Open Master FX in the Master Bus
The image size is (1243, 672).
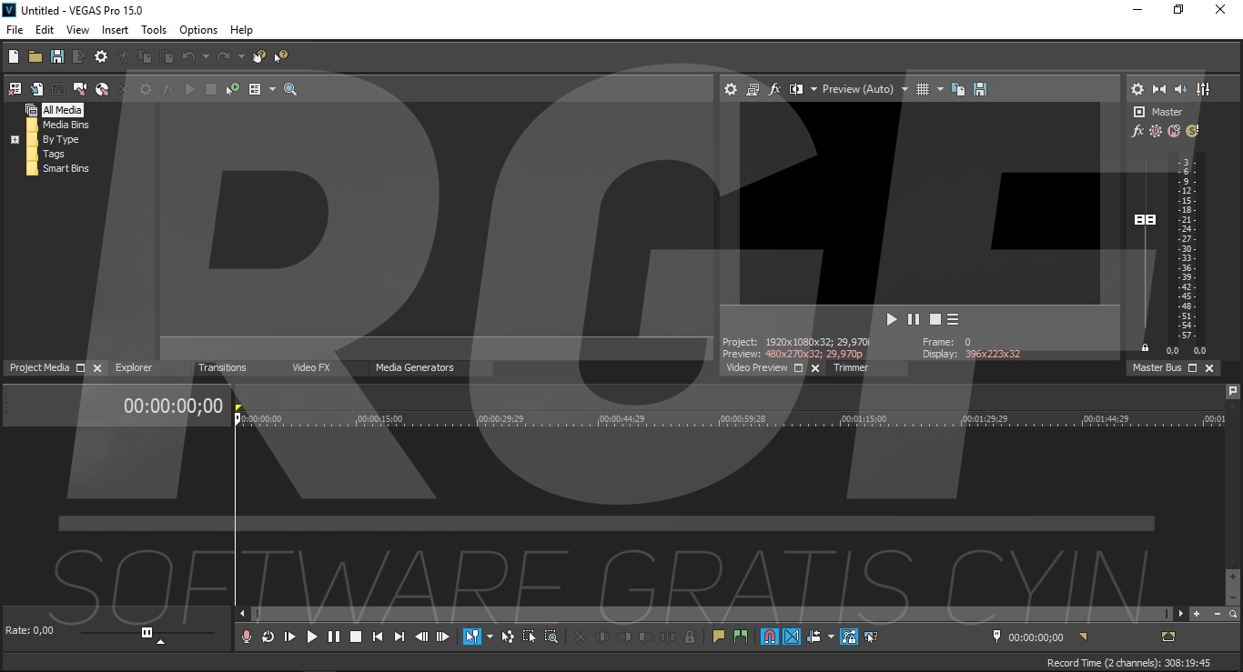(x=1137, y=131)
